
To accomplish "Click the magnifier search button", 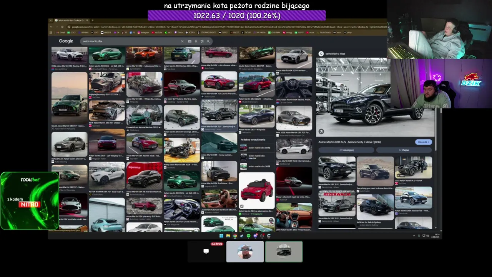I will 208,41.
